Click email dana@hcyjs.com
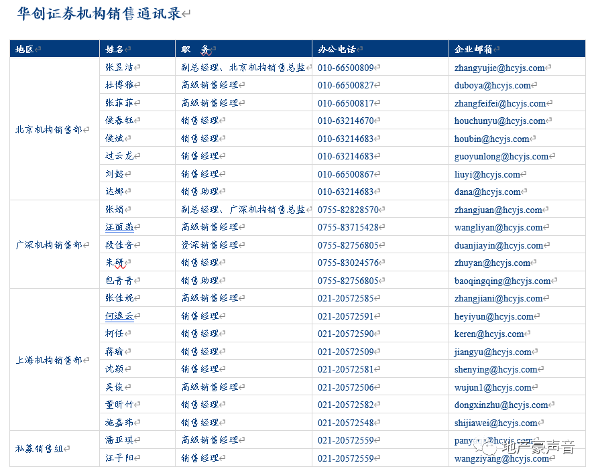Image resolution: width=594 pixels, height=473 pixels. tap(487, 192)
